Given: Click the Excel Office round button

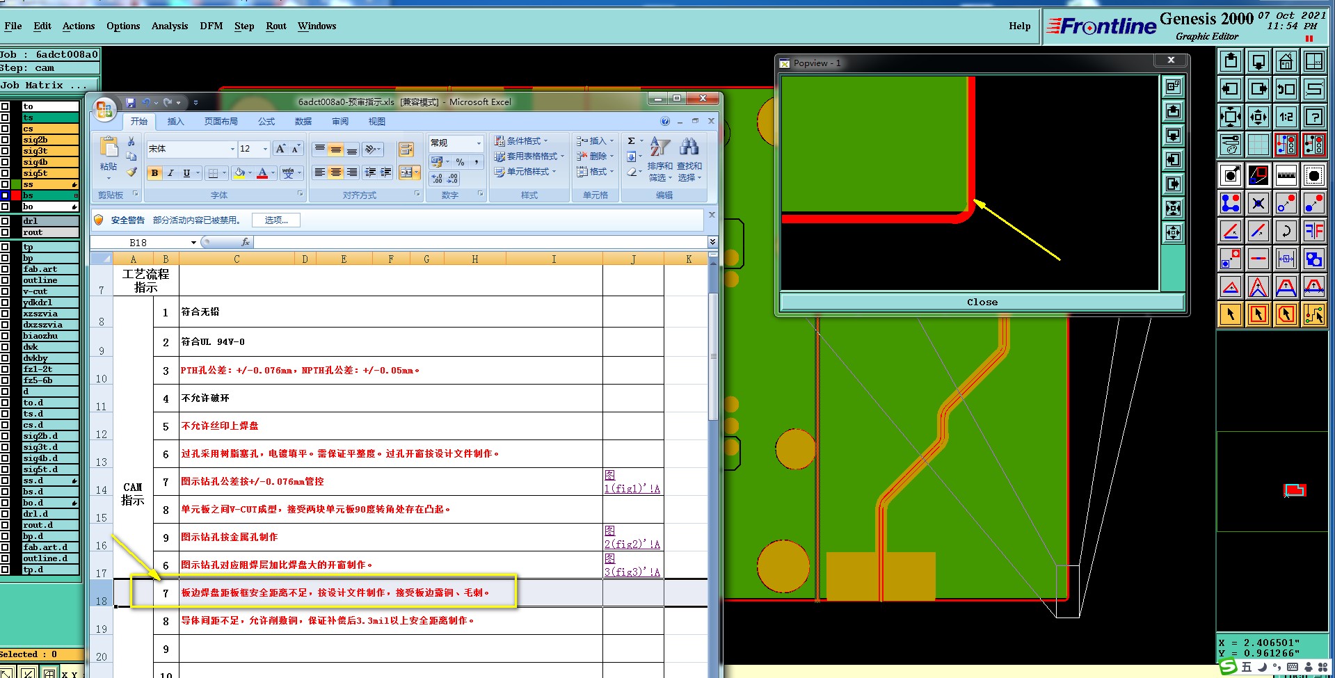Looking at the screenshot, I should [104, 109].
